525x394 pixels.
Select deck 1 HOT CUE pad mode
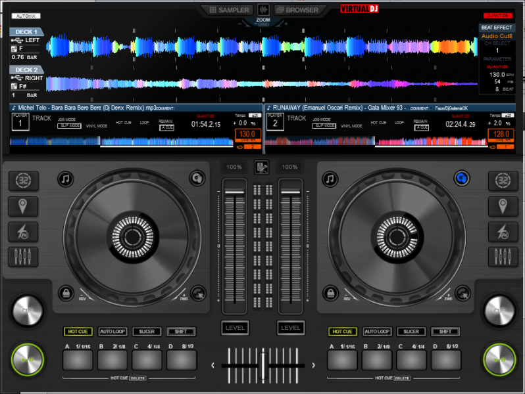(78, 332)
